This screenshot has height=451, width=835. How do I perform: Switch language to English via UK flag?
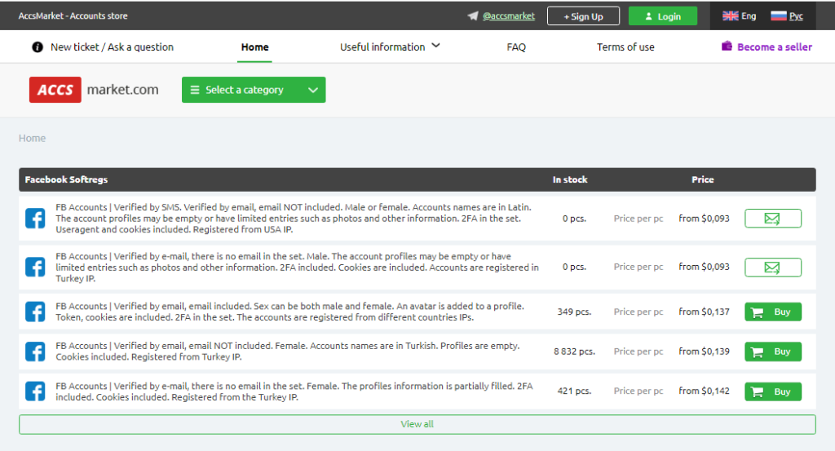point(730,16)
